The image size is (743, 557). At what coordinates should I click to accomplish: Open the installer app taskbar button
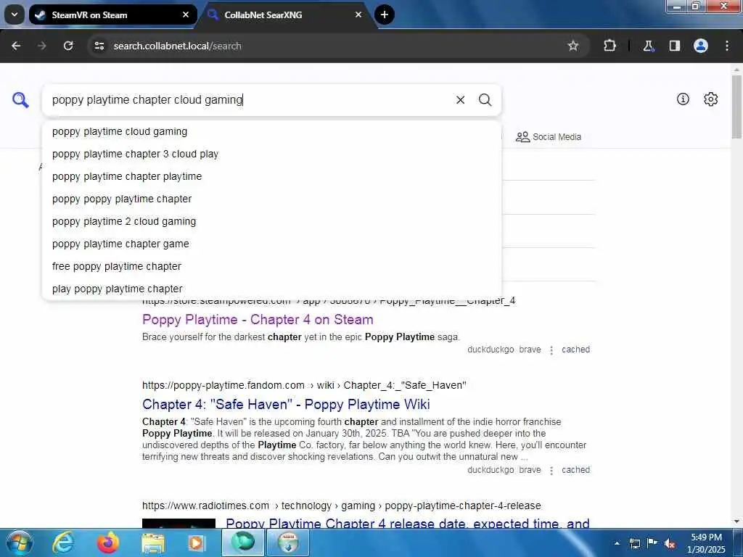(288, 542)
